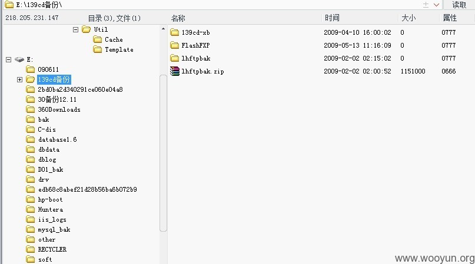
Task: Select the database1.6 tree folder
Action: 57,139
